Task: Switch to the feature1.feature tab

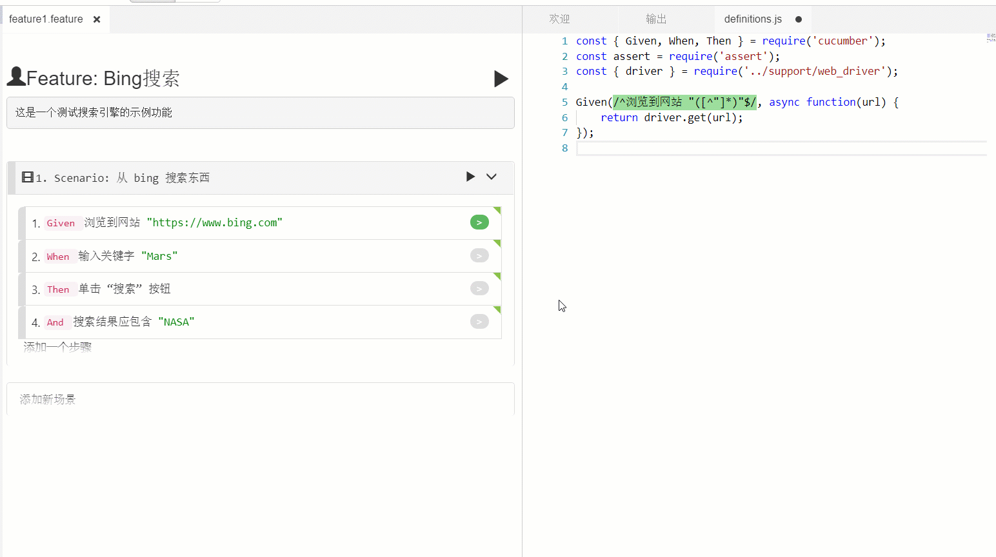Action: 46,19
